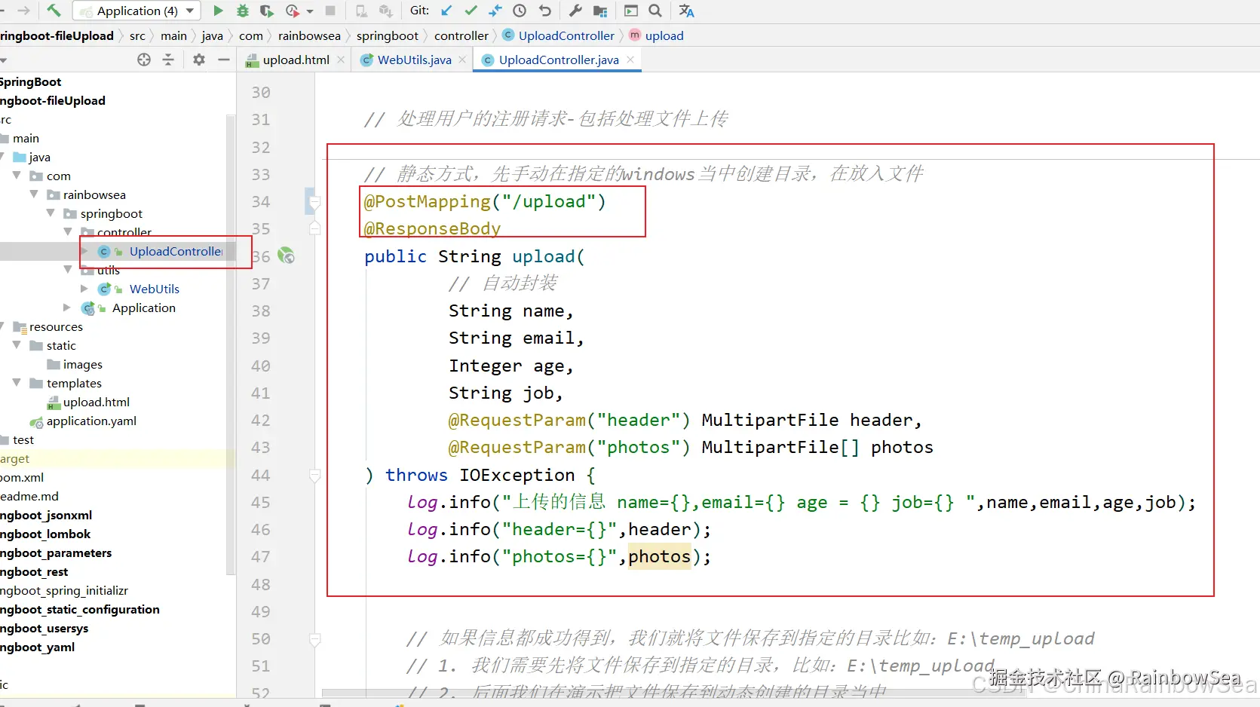1260x707 pixels.
Task: Click the profiler run icon
Action: (x=293, y=11)
